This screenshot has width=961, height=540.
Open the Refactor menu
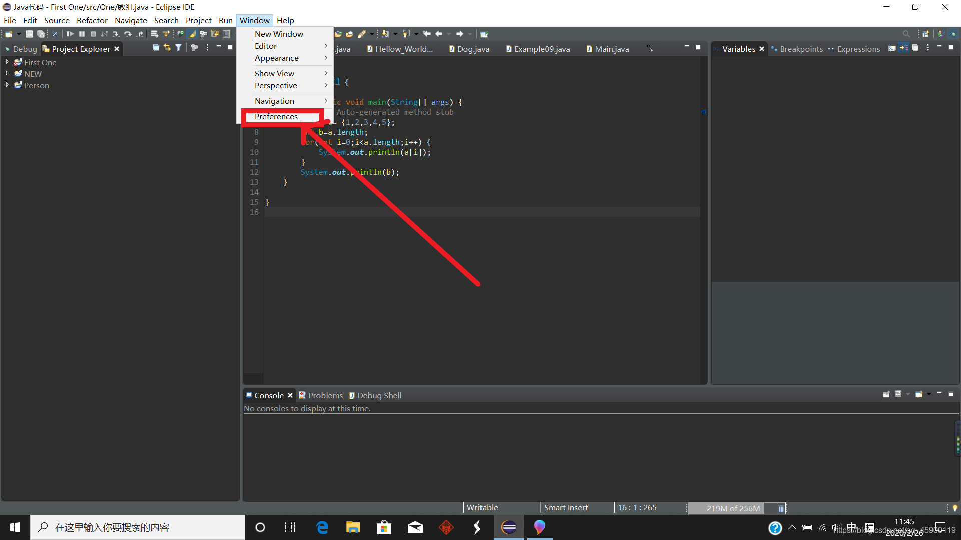(92, 20)
